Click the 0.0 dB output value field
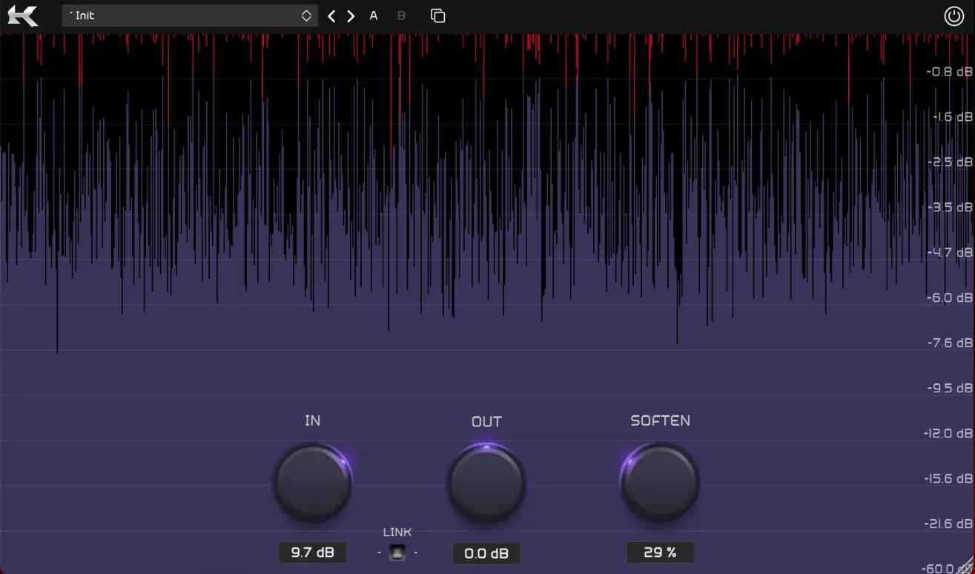This screenshot has width=975, height=574. tap(486, 552)
